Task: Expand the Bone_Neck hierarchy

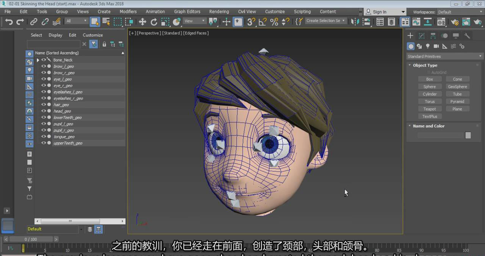Action: [38, 60]
